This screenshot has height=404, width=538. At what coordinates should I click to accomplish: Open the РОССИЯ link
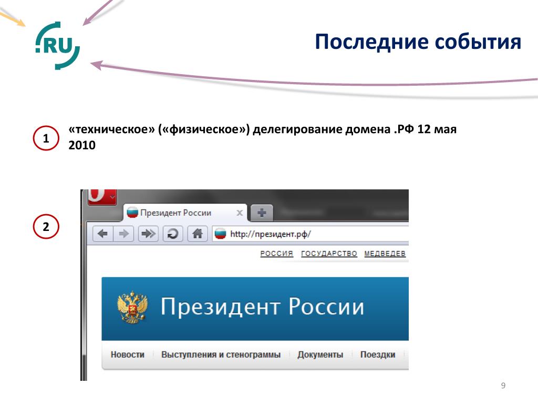[x=276, y=254]
